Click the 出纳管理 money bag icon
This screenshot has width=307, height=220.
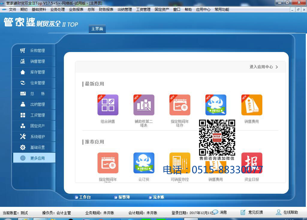coord(23,104)
